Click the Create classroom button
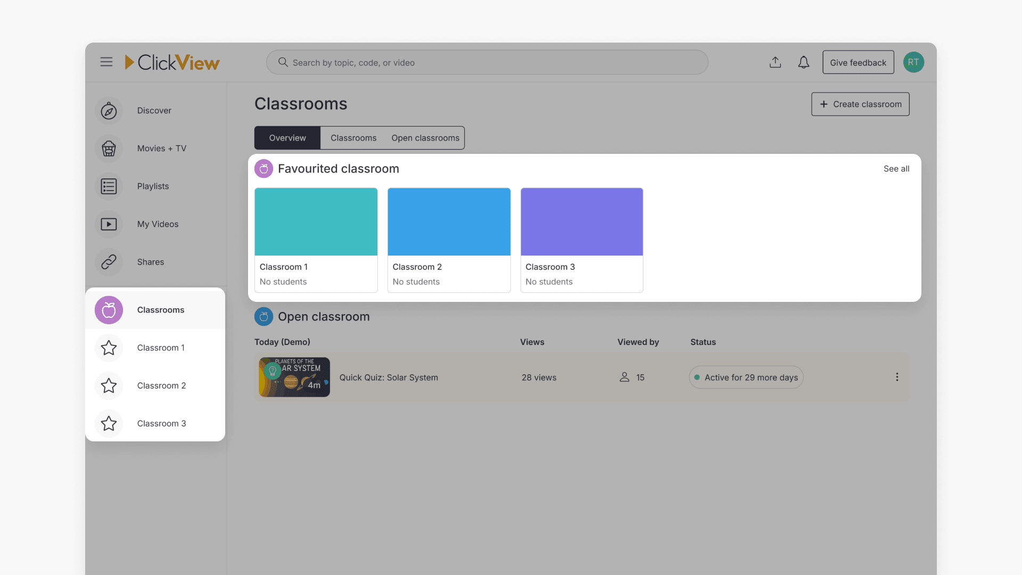Image resolution: width=1022 pixels, height=575 pixels. pos(860,104)
